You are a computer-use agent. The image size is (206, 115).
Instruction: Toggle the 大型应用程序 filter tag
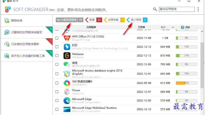(69, 20)
